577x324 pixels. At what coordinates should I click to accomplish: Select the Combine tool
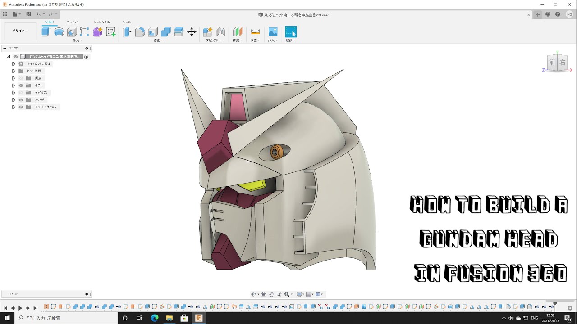(x=165, y=32)
